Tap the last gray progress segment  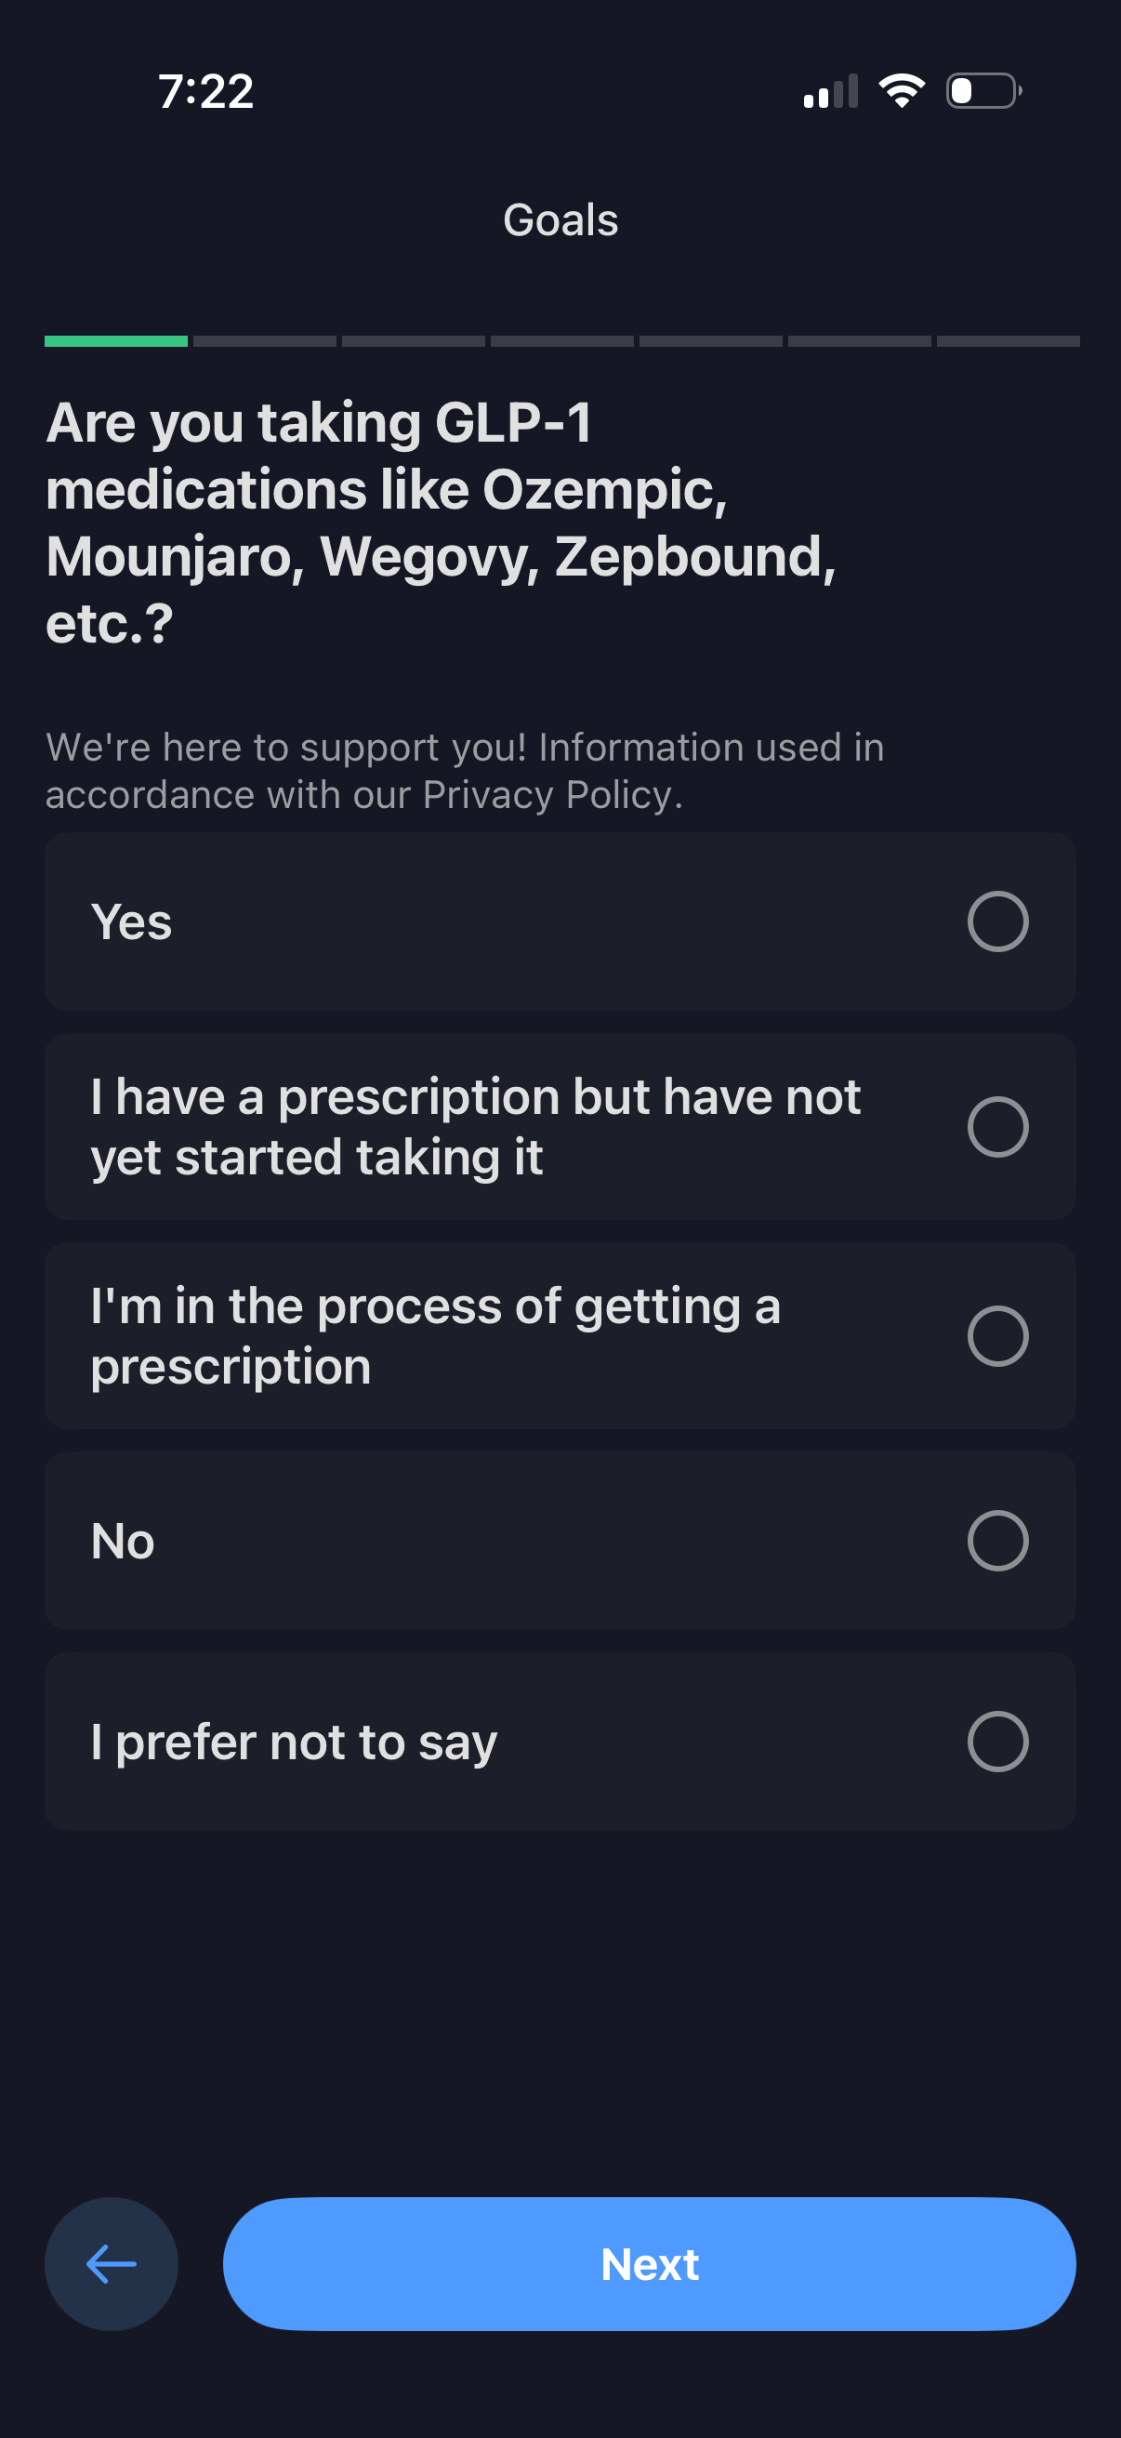tap(1008, 340)
